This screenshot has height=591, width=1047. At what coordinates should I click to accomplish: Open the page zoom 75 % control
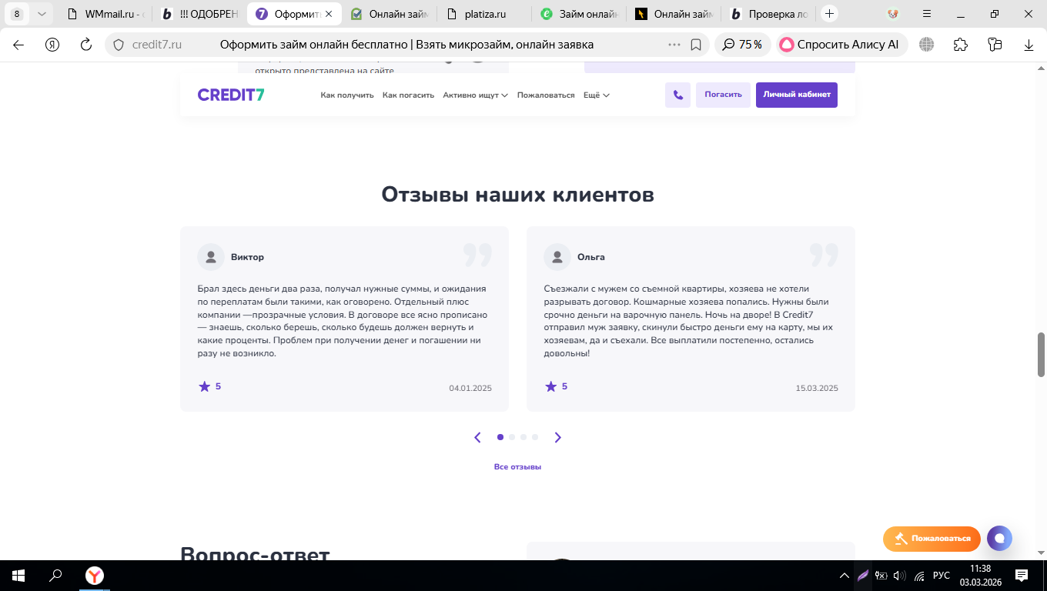743,45
